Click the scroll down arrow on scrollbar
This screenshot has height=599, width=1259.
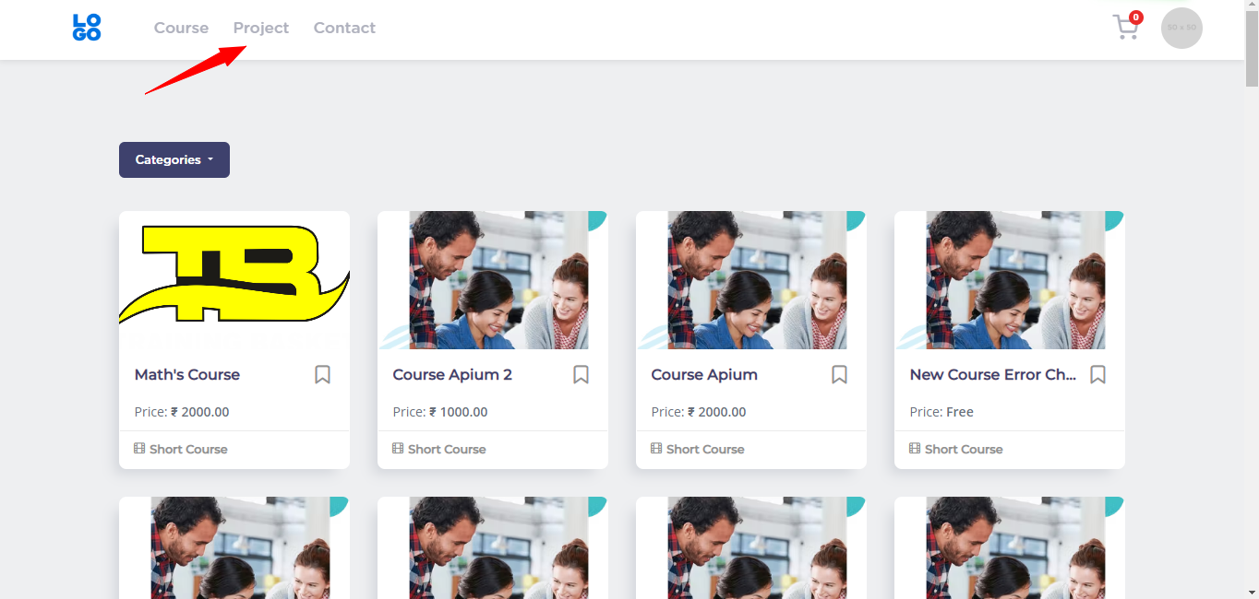click(x=1252, y=592)
